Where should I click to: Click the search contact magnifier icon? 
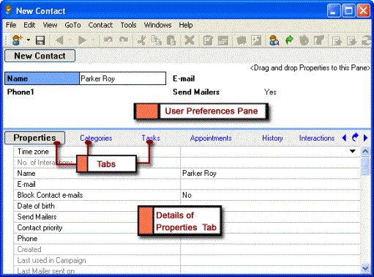(x=274, y=40)
